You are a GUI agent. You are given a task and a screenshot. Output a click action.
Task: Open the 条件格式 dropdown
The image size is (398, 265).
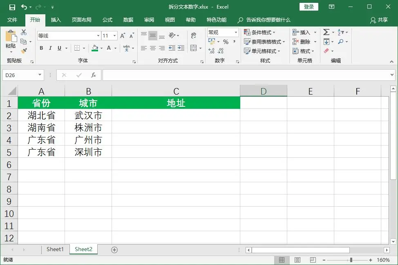[x=260, y=32]
